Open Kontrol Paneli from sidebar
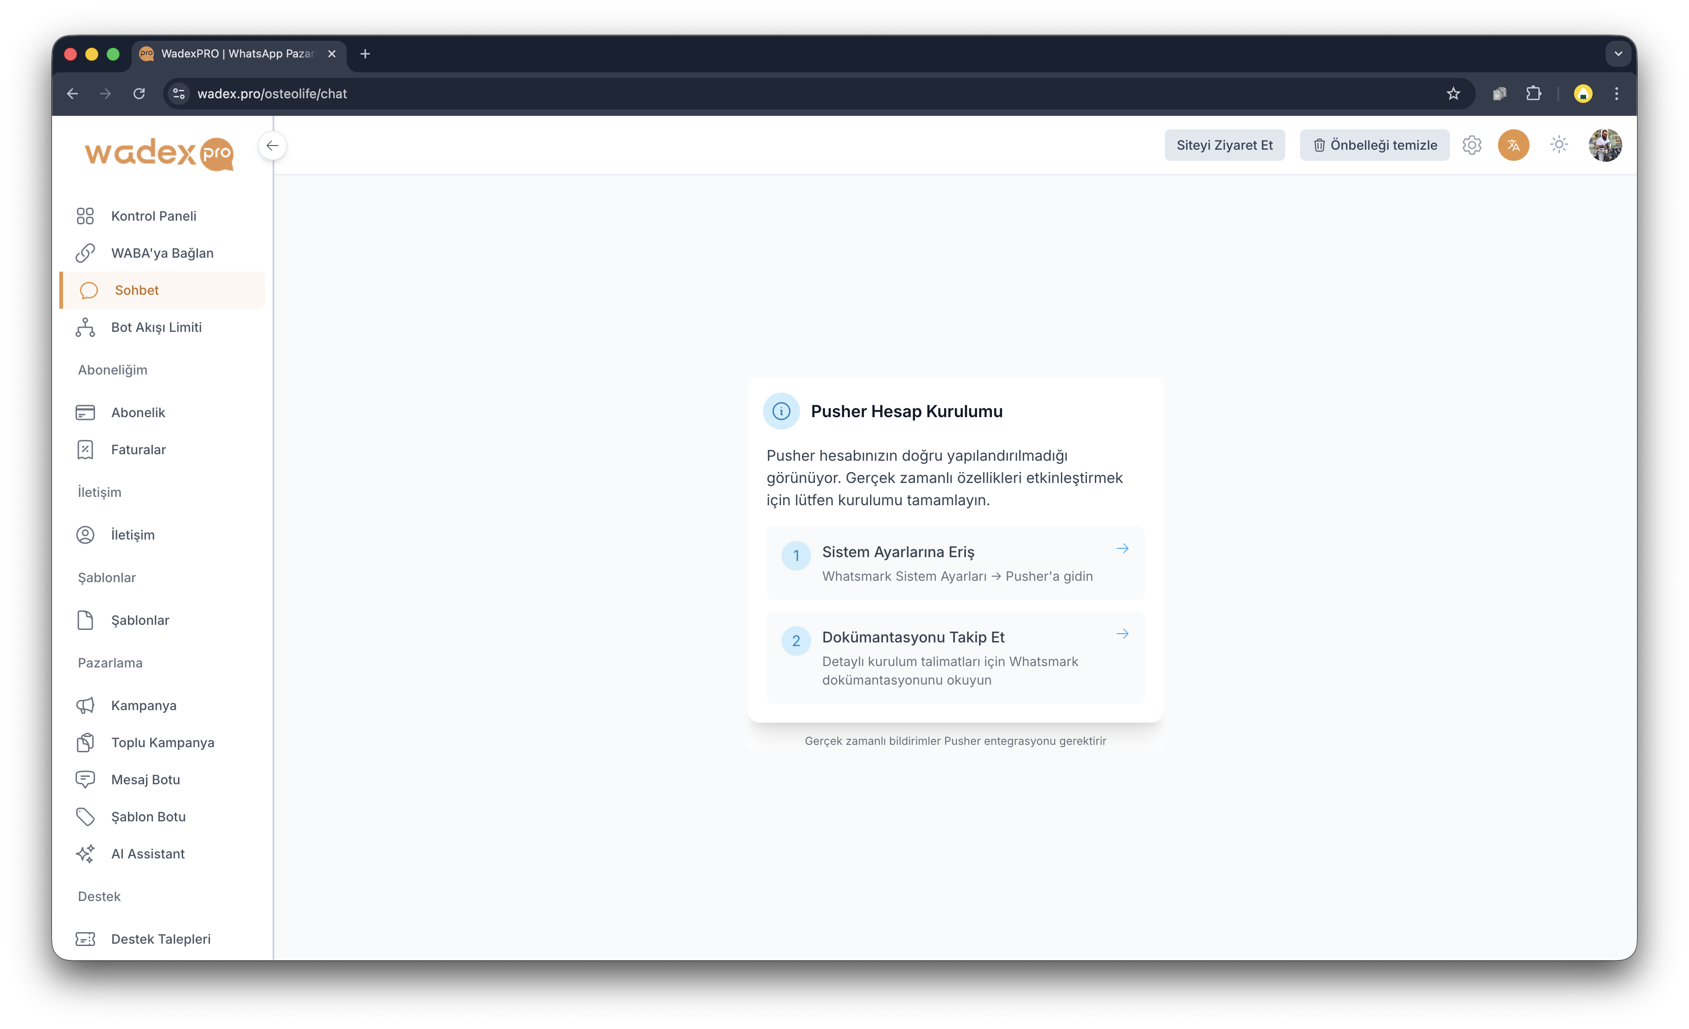Image resolution: width=1689 pixels, height=1029 pixels. pyautogui.click(x=153, y=216)
